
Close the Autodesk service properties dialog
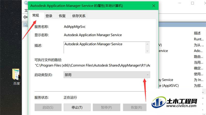[154, 6]
